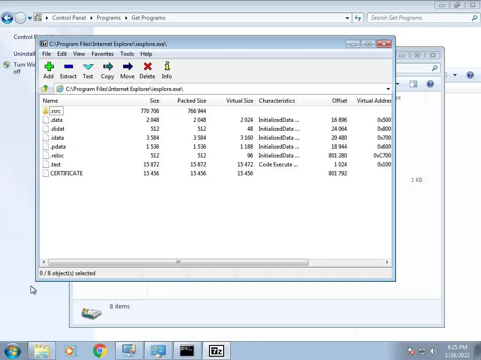Click the horizontal scrollbar thumb

[x=178, y=262]
